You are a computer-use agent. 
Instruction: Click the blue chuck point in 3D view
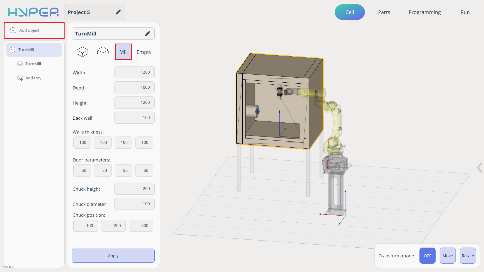point(257,111)
